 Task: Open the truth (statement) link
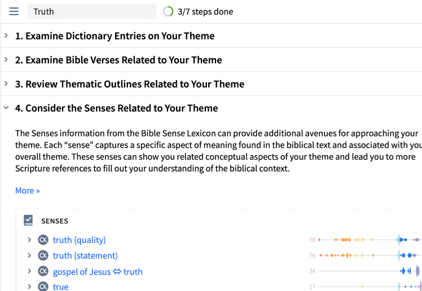(x=85, y=255)
